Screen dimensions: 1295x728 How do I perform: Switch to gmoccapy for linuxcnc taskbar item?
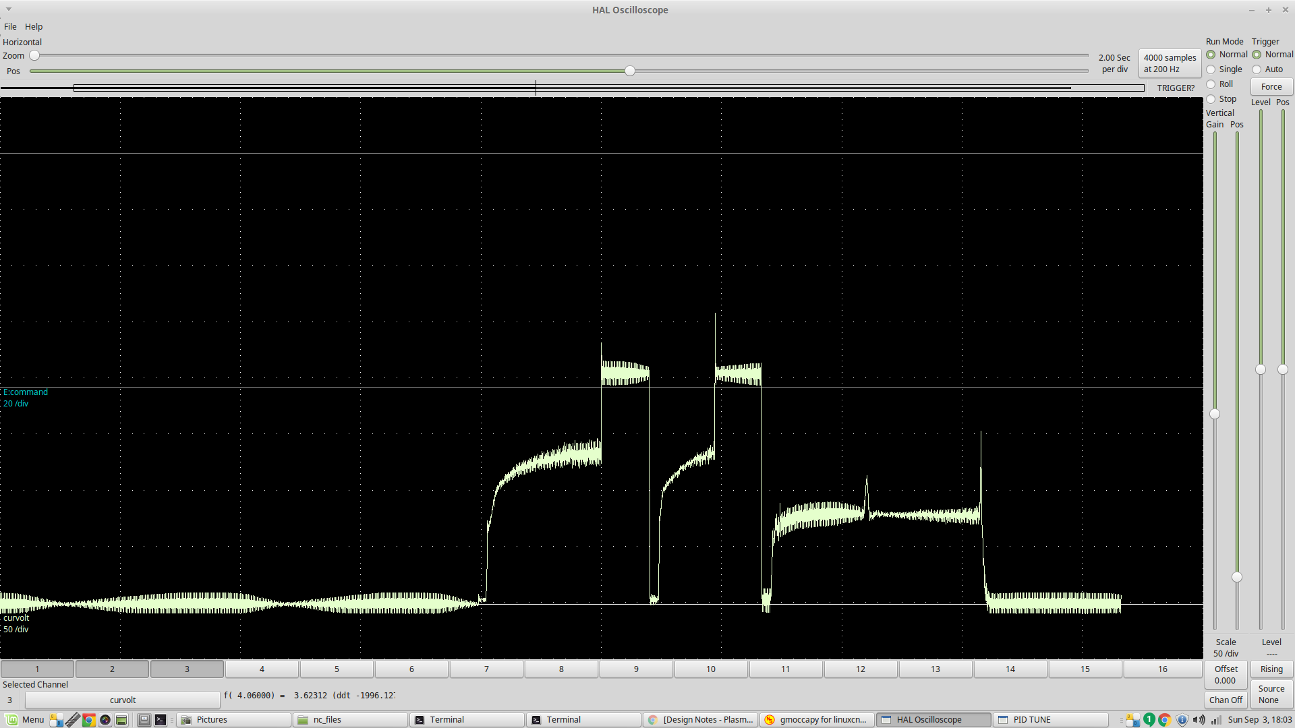(817, 720)
